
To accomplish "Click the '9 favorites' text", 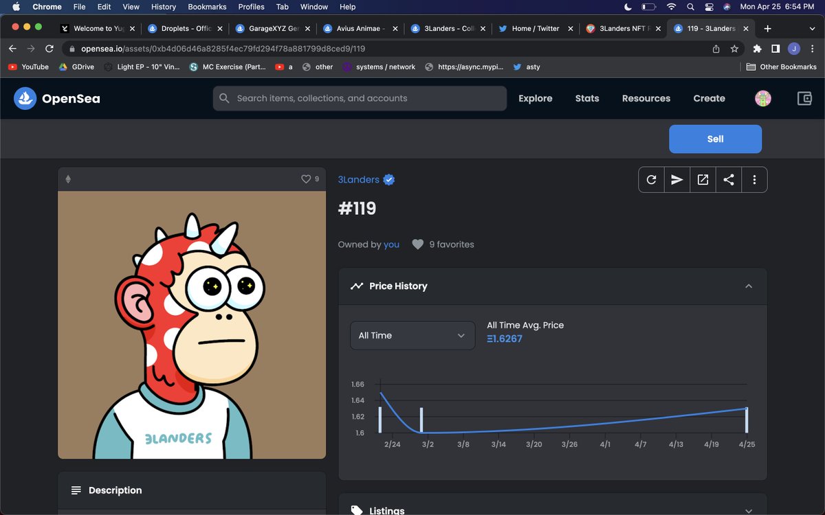I will click(452, 244).
